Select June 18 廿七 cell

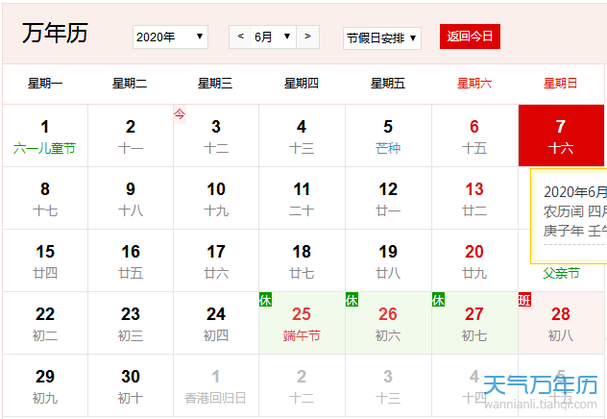tap(302, 260)
